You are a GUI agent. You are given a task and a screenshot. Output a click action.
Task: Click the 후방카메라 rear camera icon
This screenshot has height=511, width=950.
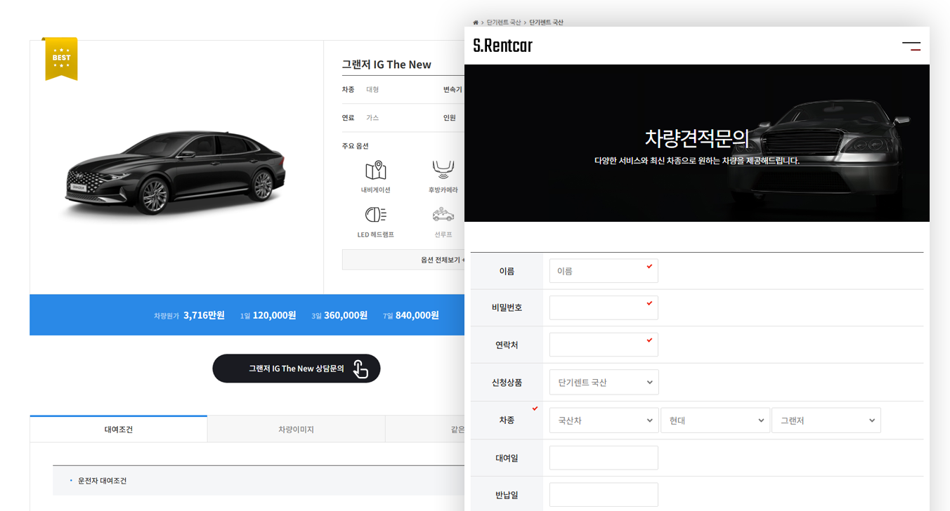[x=443, y=171]
